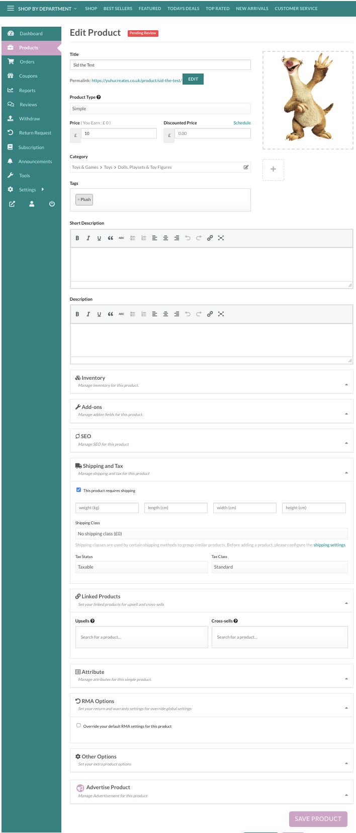Screen dimensions: 356x833
Task: Toggle bold in the Short Description toolbar
Action: coord(77,238)
